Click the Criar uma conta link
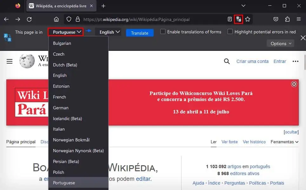 (252, 61)
